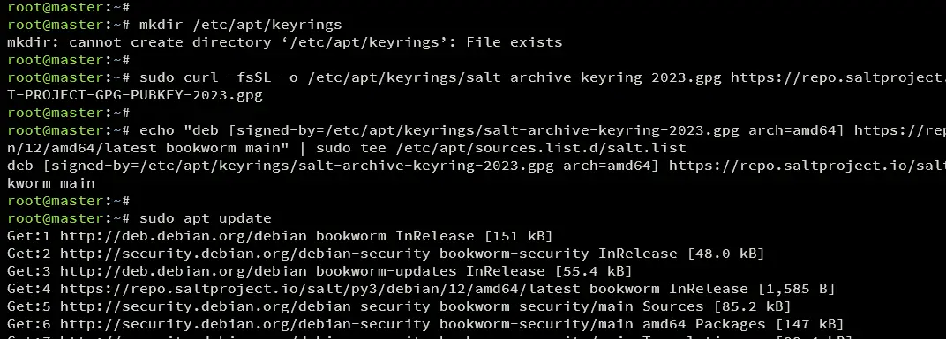
Task: Click the Get:2 security.debian.org URL
Action: 245,254
